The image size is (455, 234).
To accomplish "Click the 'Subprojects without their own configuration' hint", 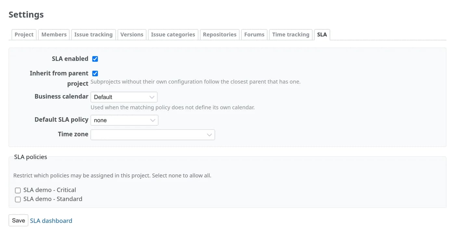I will [195, 82].
